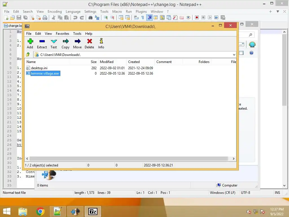
Task: Open Notepad++ Macro menu
Action: pos(117,11)
